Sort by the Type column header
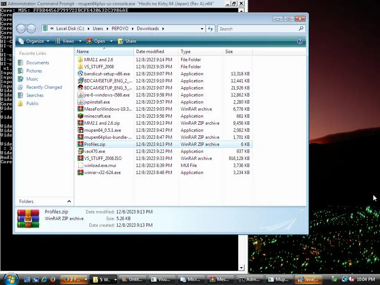Viewport: 380px width, 285px height. point(200,51)
